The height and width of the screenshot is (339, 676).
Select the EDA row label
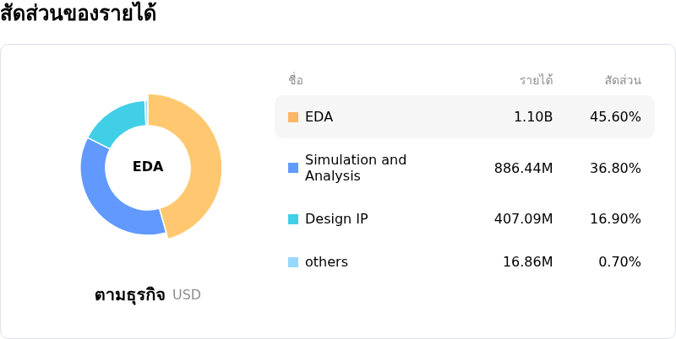[319, 117]
